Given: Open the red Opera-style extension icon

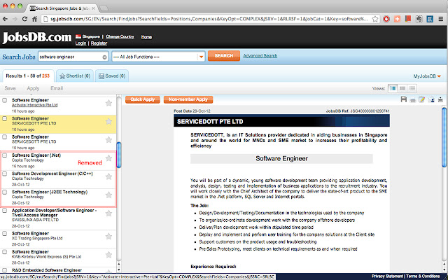Looking at the screenshot, I should [x=386, y=19].
